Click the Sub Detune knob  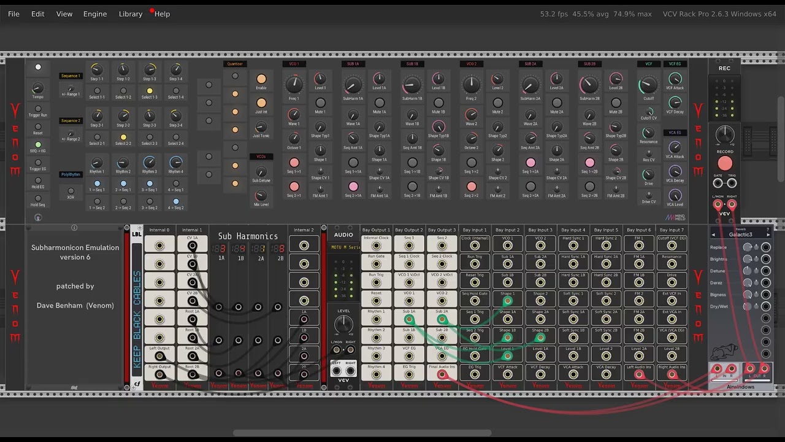coord(261,172)
